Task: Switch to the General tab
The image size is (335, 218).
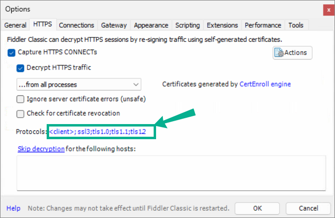Action: 15,25
